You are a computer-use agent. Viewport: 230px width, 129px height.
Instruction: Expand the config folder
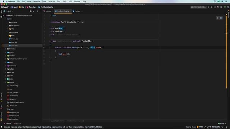click(6, 52)
